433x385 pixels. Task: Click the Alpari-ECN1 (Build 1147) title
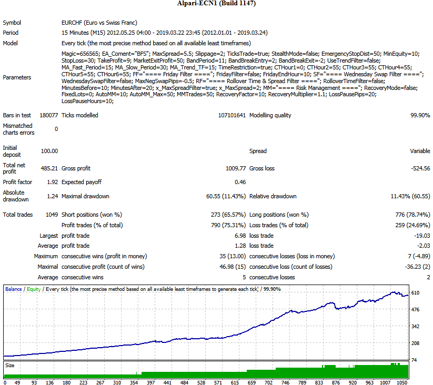pyautogui.click(x=216, y=3)
